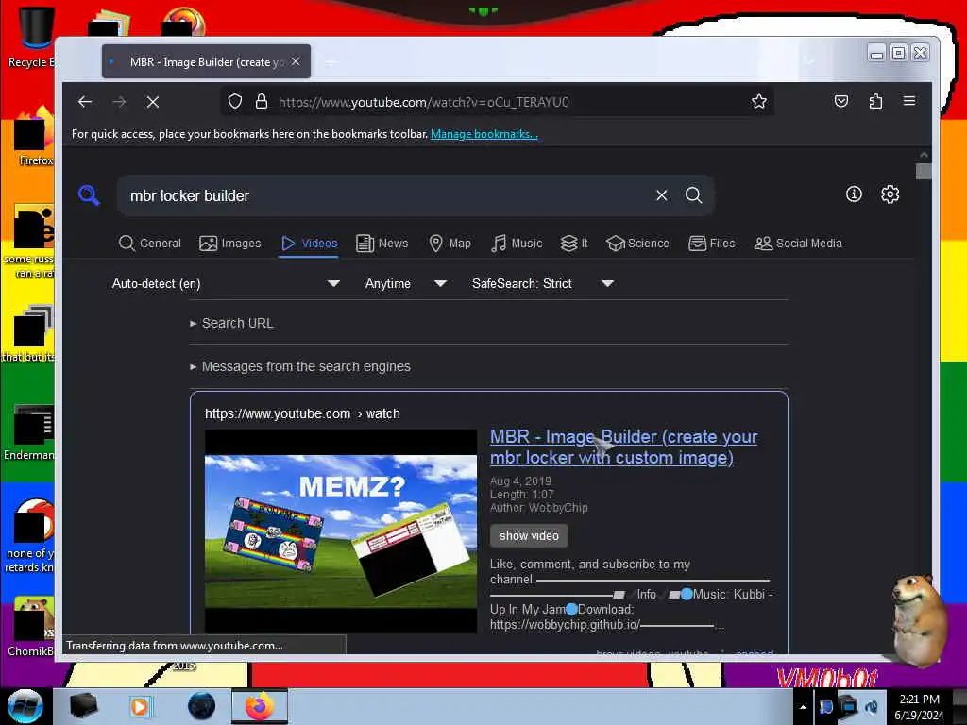Open the network tray icon
967x725 pixels.
(849, 706)
